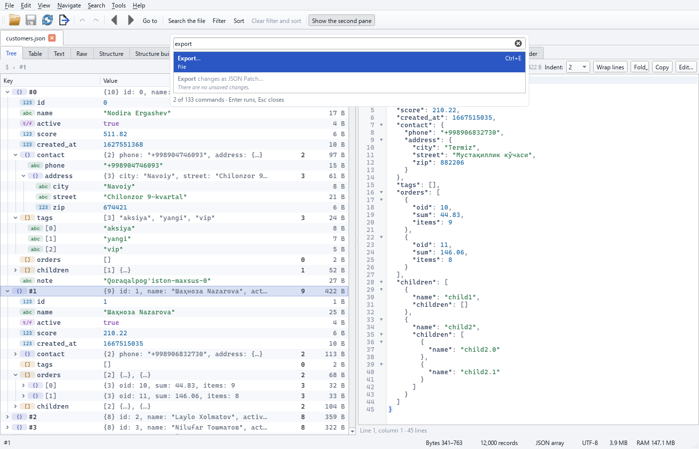Image resolution: width=699 pixels, height=449 pixels.
Task: Click the undo arrow icon
Action: 82,20
